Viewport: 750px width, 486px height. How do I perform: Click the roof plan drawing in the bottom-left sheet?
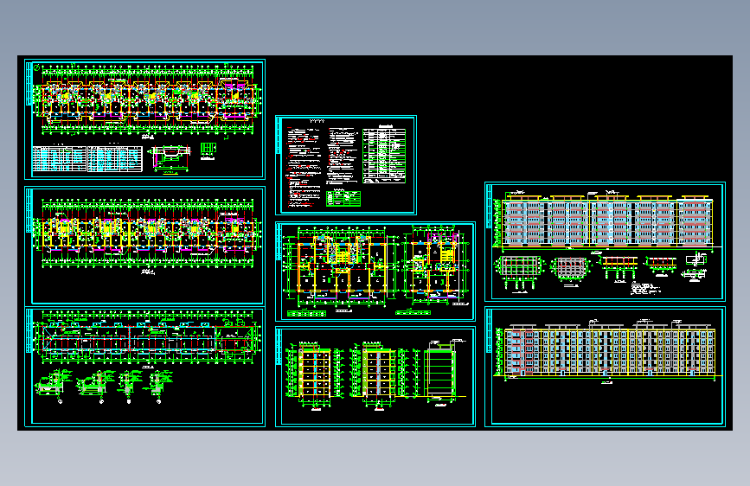(x=147, y=337)
